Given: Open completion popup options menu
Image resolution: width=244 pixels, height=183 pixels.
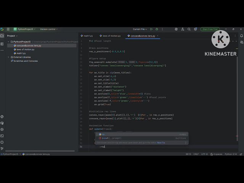Looking at the screenshot, I should (x=186, y=143).
